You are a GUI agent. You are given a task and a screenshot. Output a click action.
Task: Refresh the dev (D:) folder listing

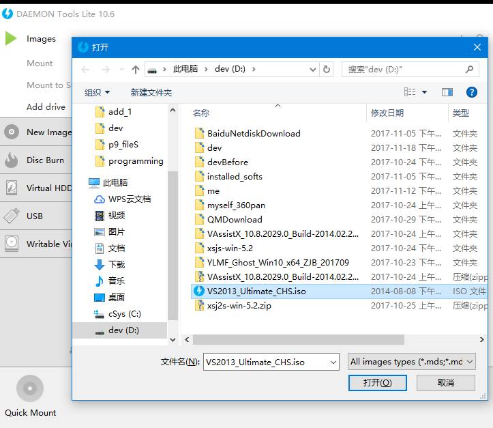[327, 69]
